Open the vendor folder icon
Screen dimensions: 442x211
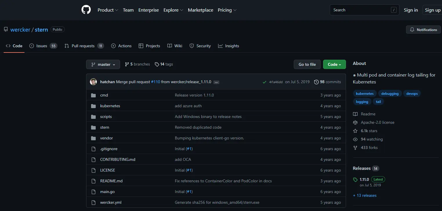click(93, 138)
